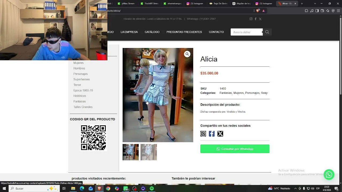Open CATÁLOGO in the site navigation
Screen dimensions: 342x192
pos(152,32)
